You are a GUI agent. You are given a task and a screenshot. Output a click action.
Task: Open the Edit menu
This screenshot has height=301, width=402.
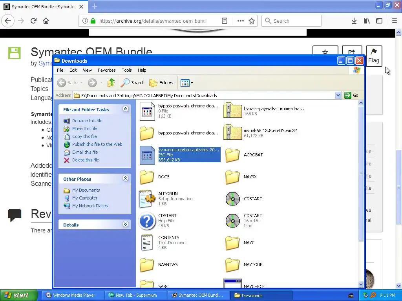tap(73, 70)
